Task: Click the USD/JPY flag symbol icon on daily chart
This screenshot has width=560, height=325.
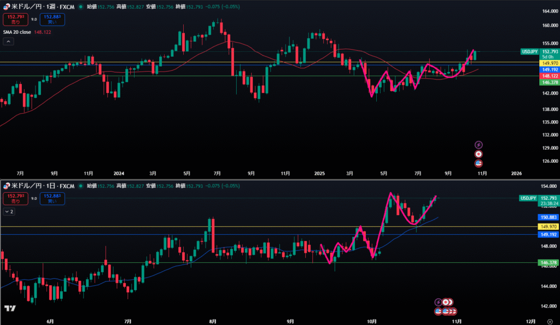Action: pos(6,186)
